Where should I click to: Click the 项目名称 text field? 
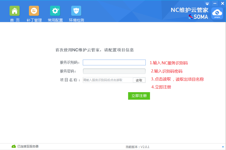click(108, 80)
